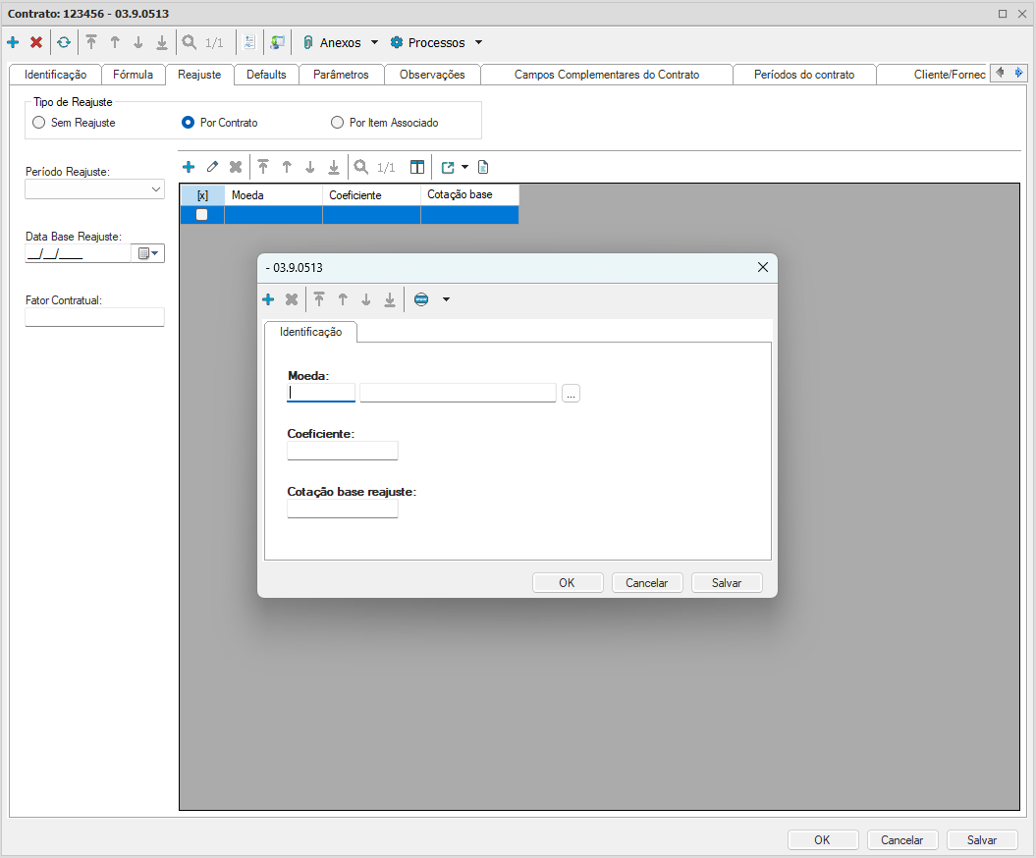1036x858 pixels.
Task: Click the delete X icon in dialog toolbar
Action: pyautogui.click(x=292, y=299)
